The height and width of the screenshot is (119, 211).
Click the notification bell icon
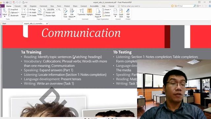click(x=210, y=6)
